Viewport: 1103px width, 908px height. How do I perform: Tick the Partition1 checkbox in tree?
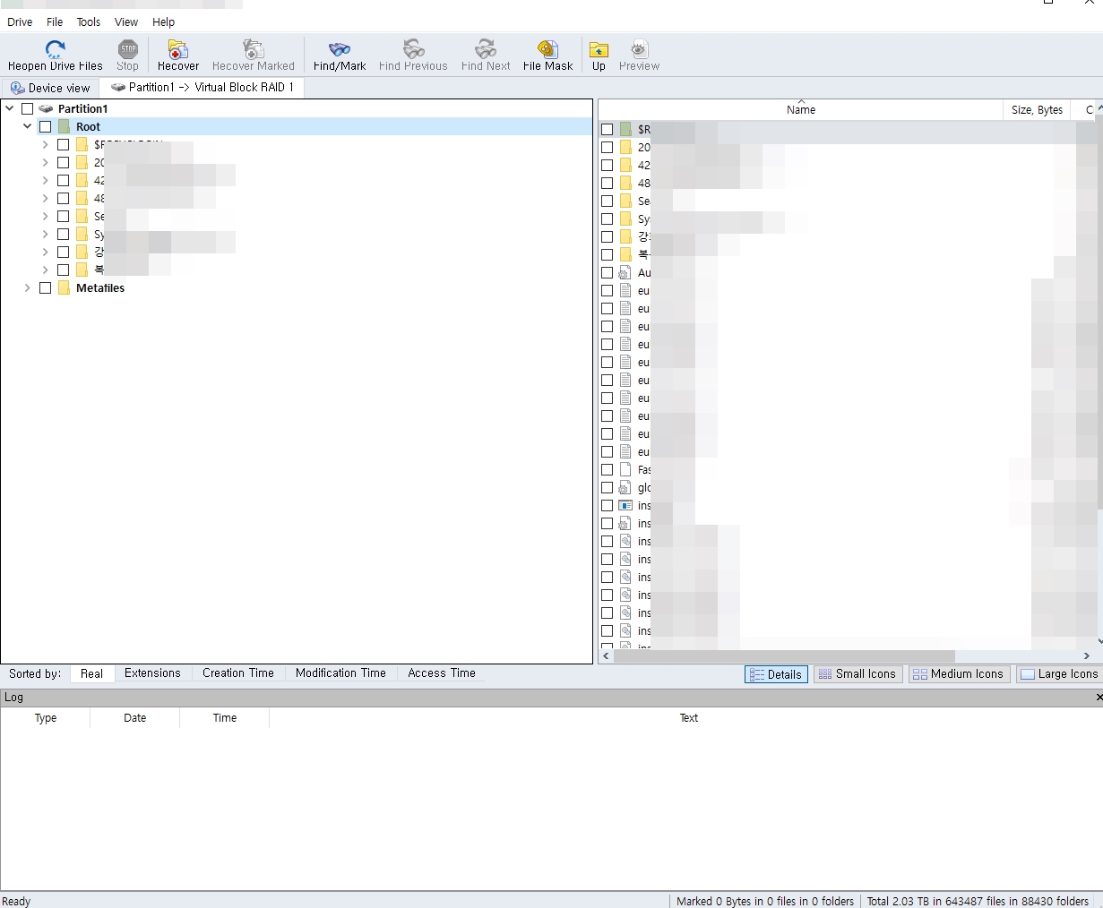[x=27, y=108]
